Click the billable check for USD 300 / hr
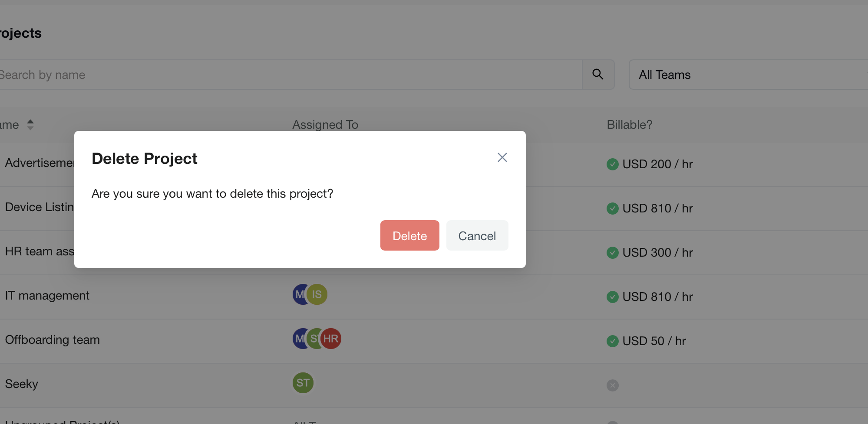868x424 pixels. pos(612,253)
